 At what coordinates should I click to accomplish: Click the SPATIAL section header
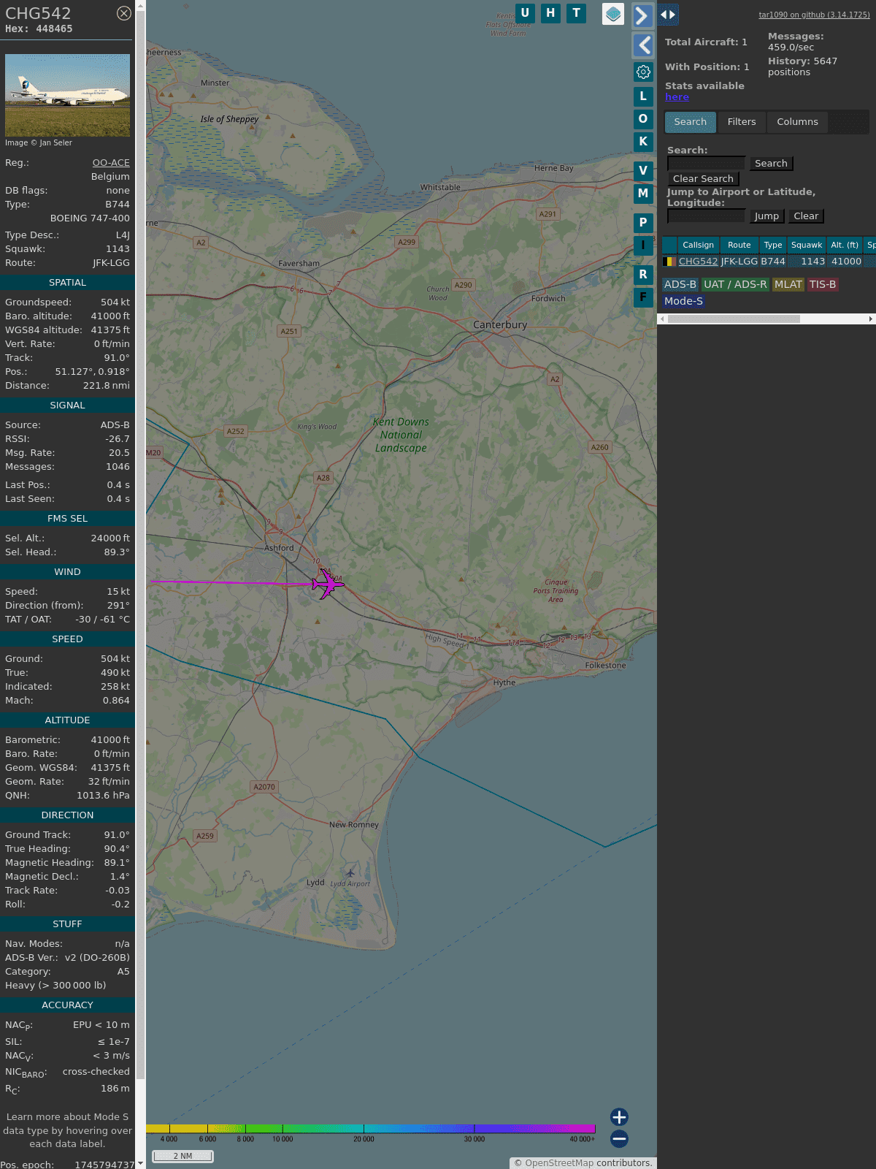(67, 283)
